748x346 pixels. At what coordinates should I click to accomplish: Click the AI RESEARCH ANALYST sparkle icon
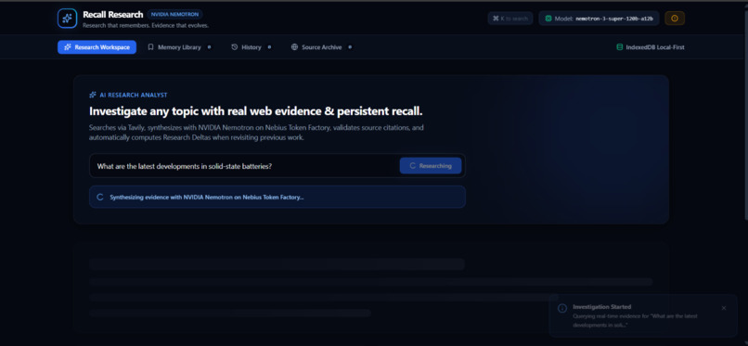(x=93, y=95)
